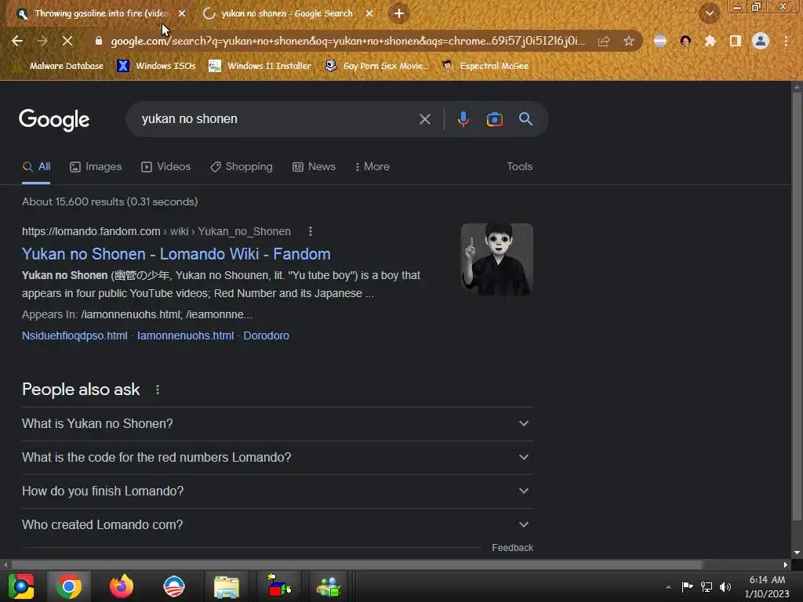Focus the browser address bar URL
803x602 pixels.
[x=347, y=42]
